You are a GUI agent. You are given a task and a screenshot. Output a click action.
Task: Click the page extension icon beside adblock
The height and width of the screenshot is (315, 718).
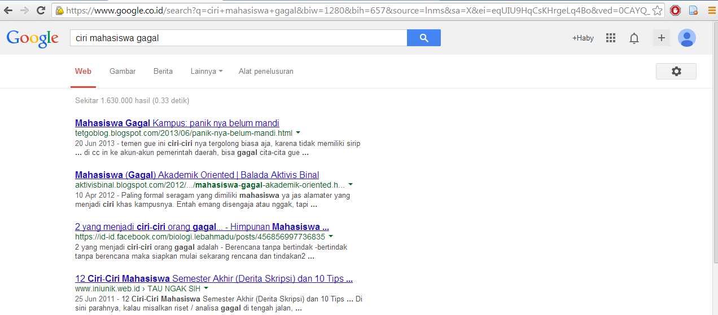tap(693, 10)
